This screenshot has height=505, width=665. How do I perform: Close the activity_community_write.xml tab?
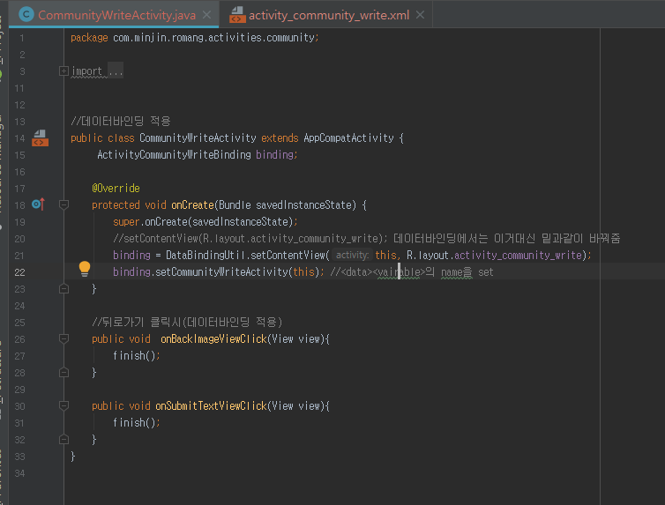(x=420, y=15)
